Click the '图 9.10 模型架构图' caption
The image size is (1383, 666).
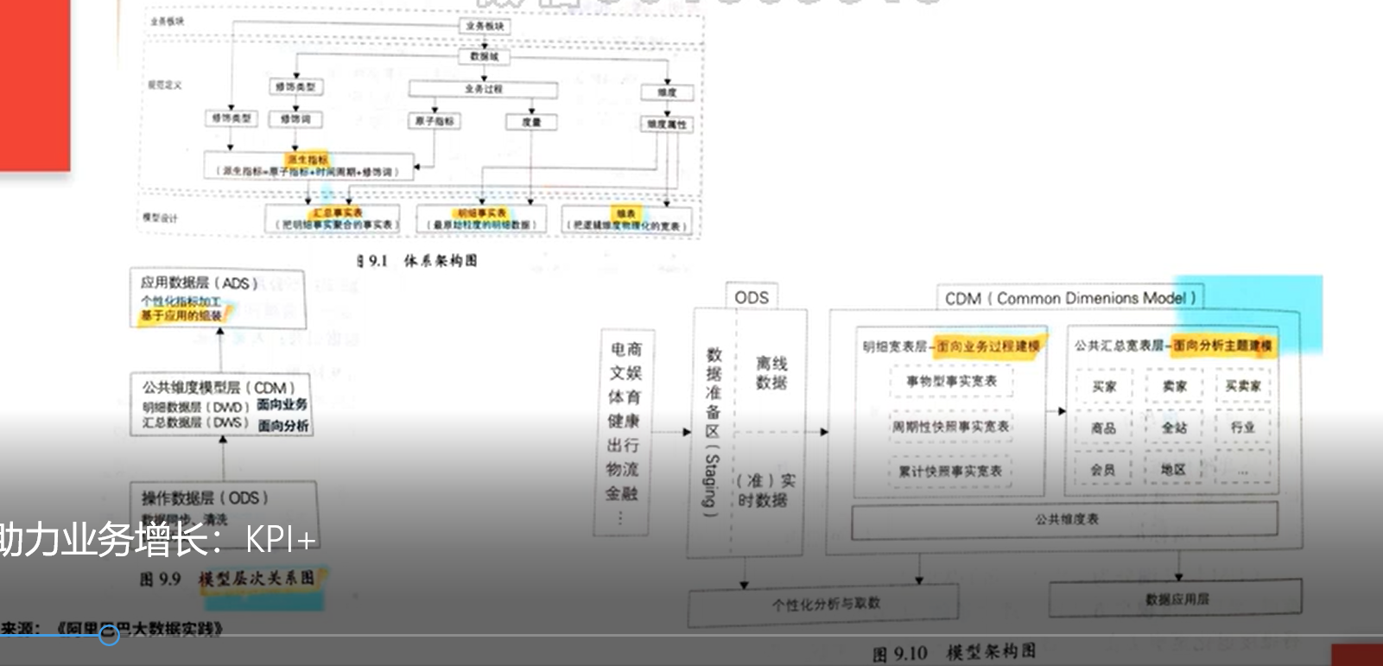[955, 653]
